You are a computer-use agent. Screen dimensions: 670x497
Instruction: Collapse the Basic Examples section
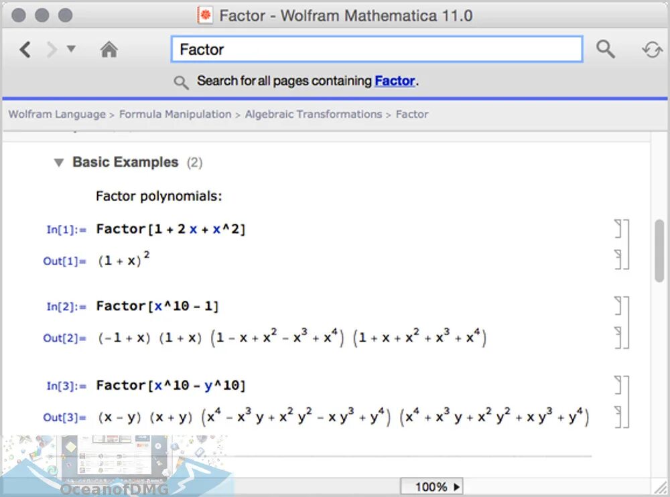(59, 163)
